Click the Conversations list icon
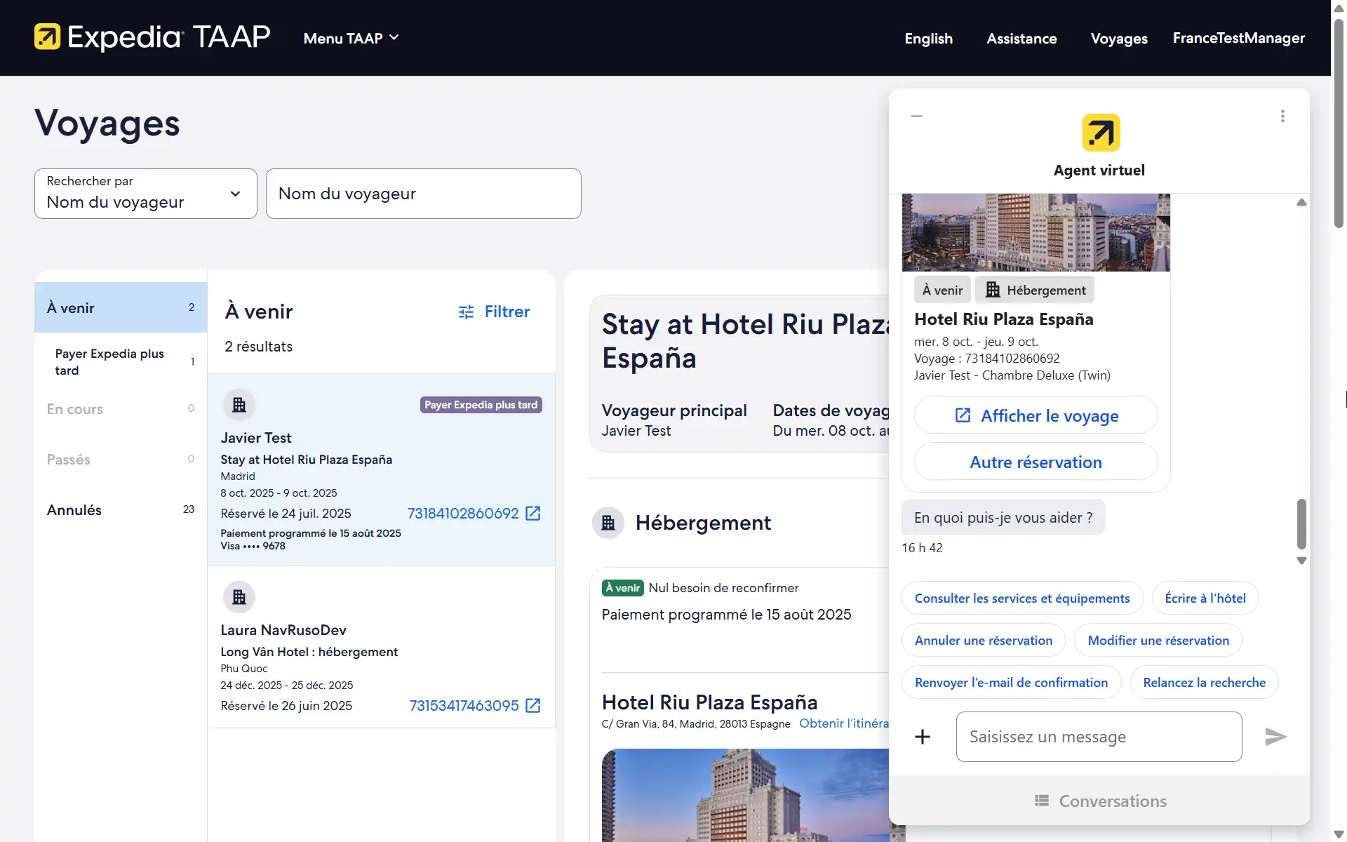 (1042, 801)
